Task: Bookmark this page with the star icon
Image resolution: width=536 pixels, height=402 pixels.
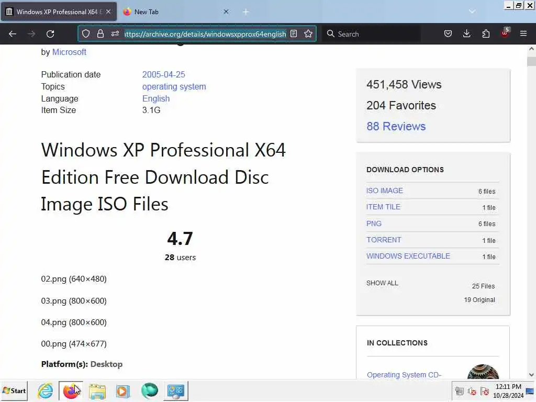Action: [308, 34]
